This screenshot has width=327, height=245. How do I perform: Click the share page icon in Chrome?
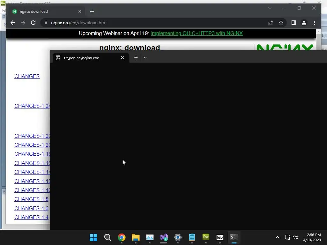(x=271, y=23)
